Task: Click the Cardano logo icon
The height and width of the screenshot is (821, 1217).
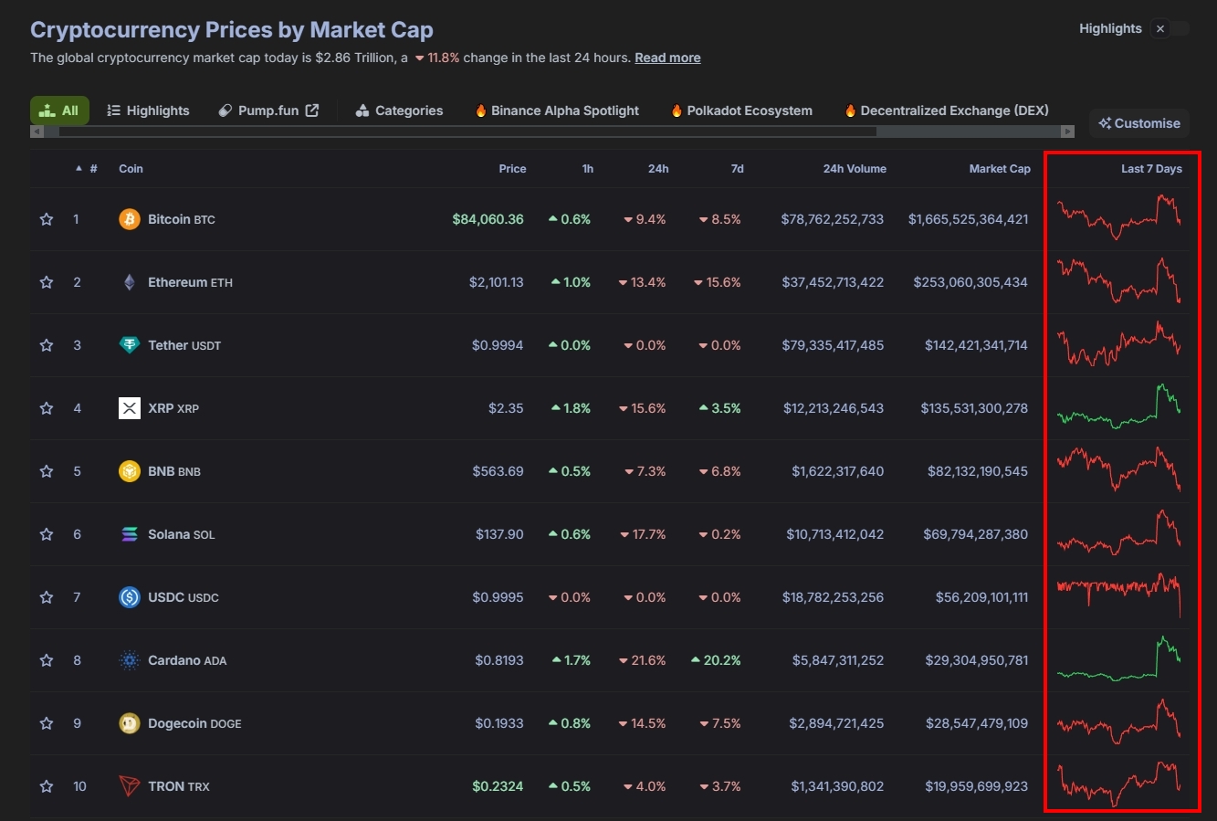Action: pyautogui.click(x=130, y=660)
